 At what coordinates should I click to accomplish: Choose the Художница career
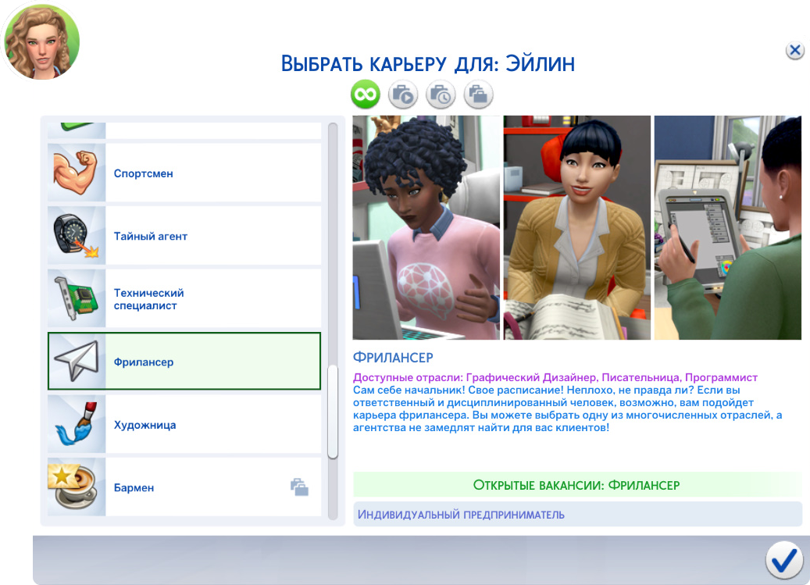pos(184,424)
